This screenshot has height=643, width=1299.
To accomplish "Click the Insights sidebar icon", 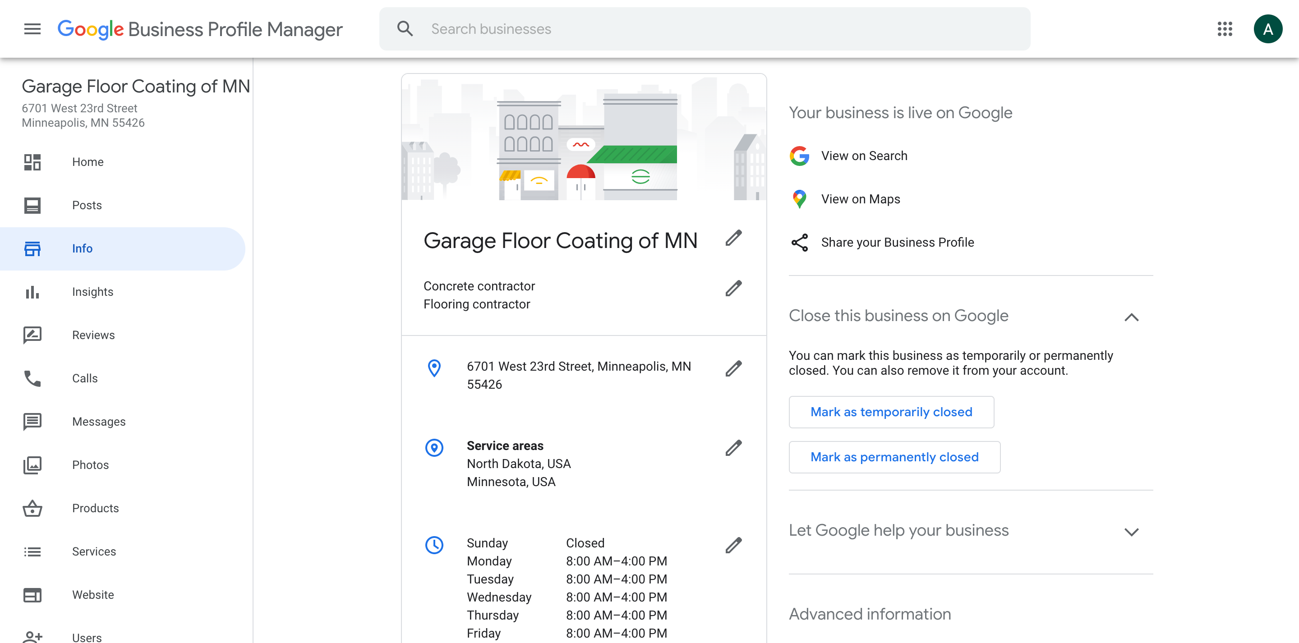I will [x=33, y=292].
